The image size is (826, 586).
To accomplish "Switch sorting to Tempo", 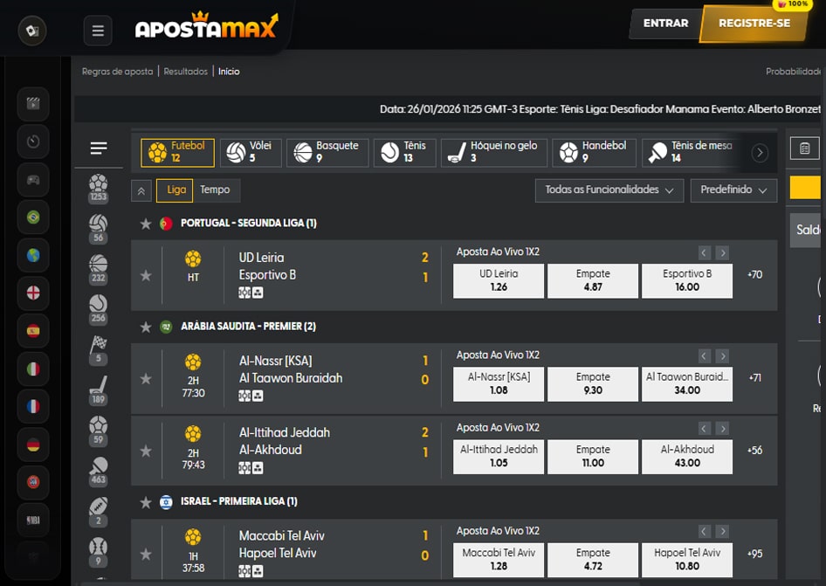I will coord(215,190).
